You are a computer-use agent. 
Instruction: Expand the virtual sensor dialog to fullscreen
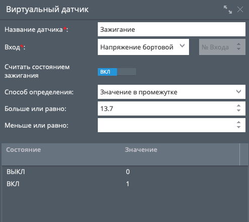tap(228, 10)
